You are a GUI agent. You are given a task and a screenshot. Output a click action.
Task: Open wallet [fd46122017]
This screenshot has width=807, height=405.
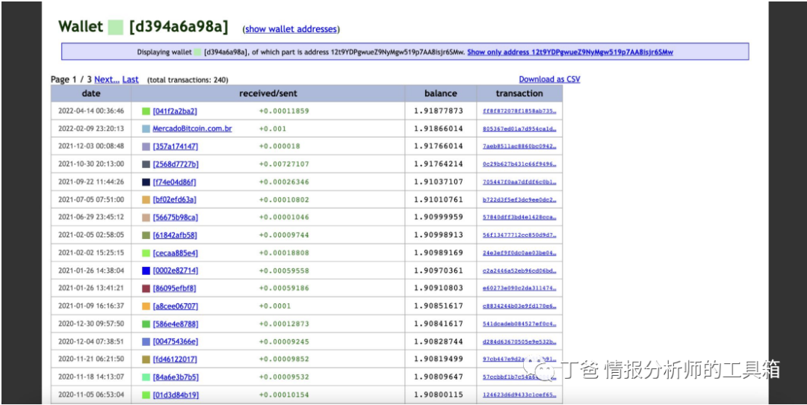175,359
